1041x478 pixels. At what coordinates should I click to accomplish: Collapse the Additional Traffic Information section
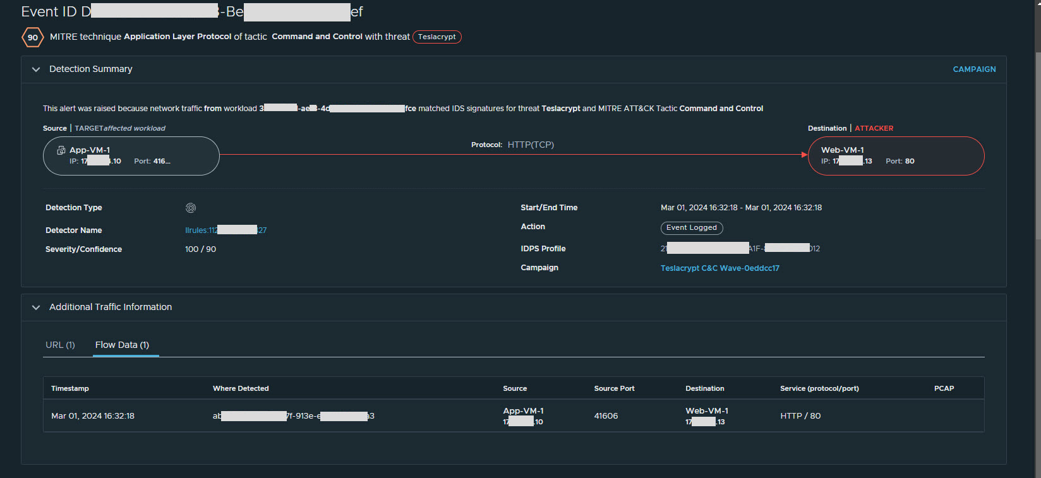(36, 308)
